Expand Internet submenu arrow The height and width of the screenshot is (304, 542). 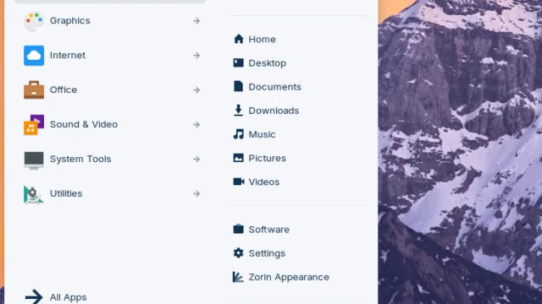(x=196, y=56)
